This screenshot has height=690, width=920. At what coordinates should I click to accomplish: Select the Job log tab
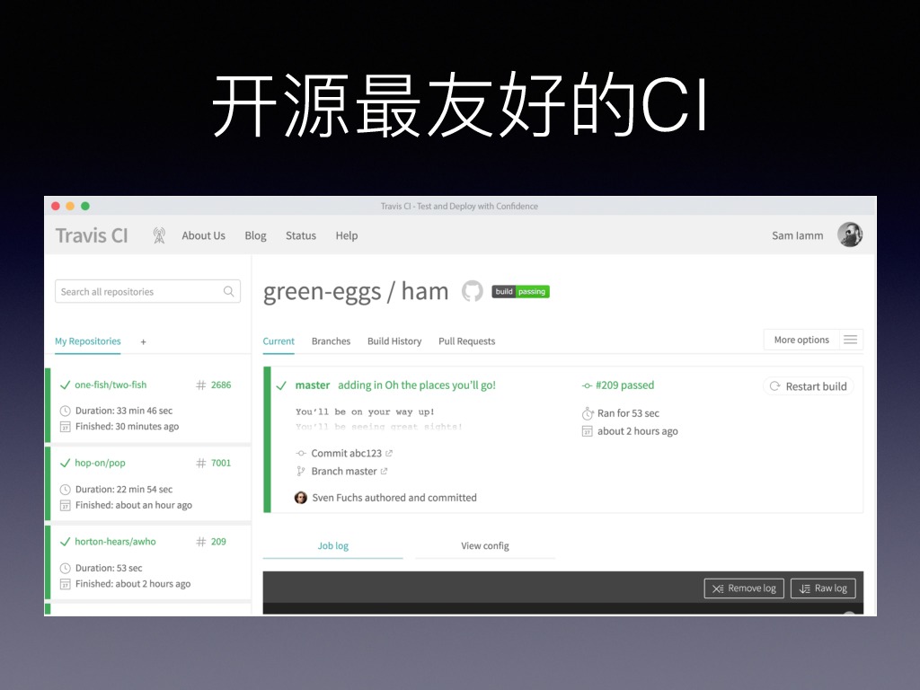(x=332, y=545)
